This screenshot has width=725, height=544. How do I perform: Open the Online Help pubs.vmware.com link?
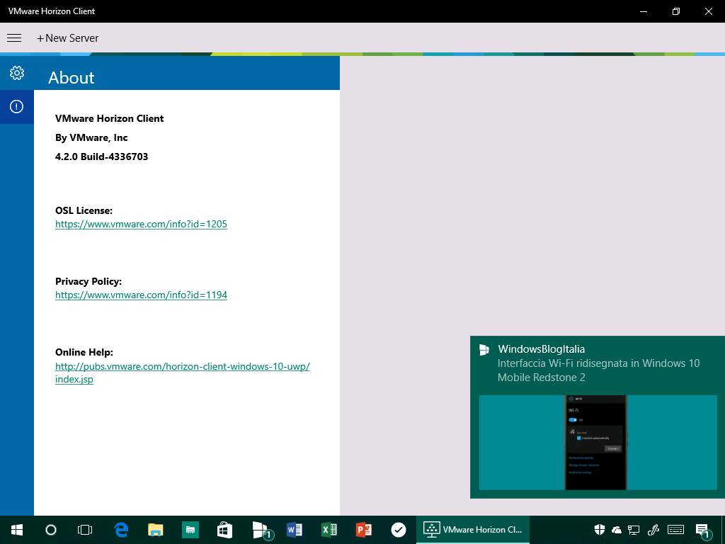point(182,373)
